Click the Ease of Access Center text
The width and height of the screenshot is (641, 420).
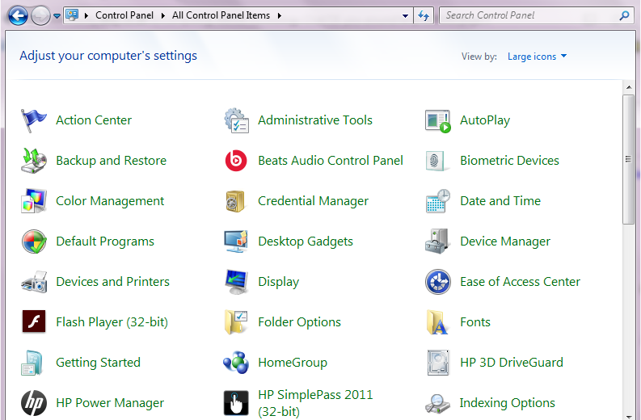tap(520, 282)
